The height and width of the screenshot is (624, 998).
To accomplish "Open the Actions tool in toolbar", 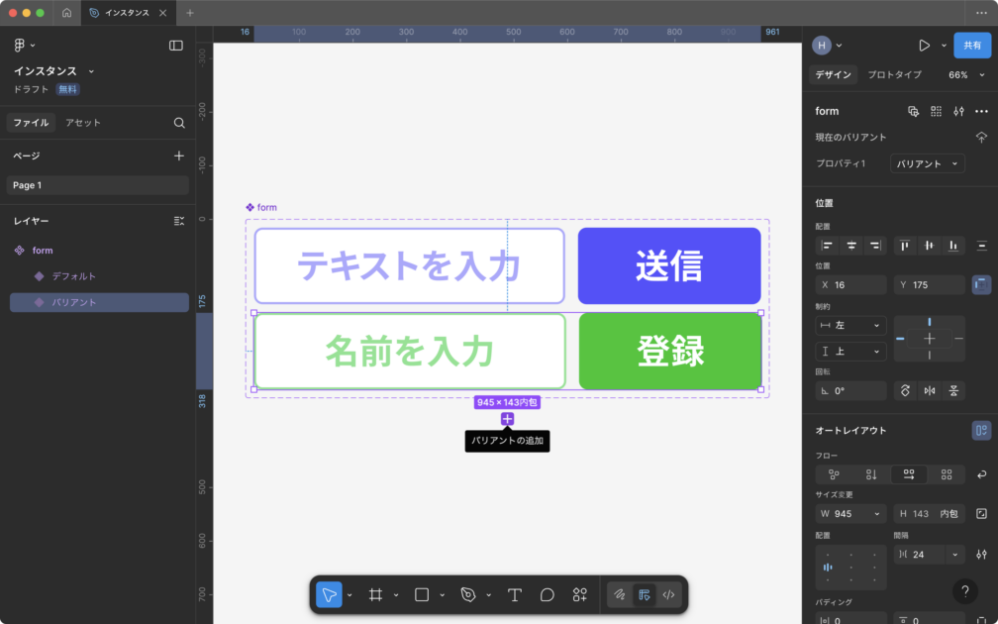I will pos(580,594).
